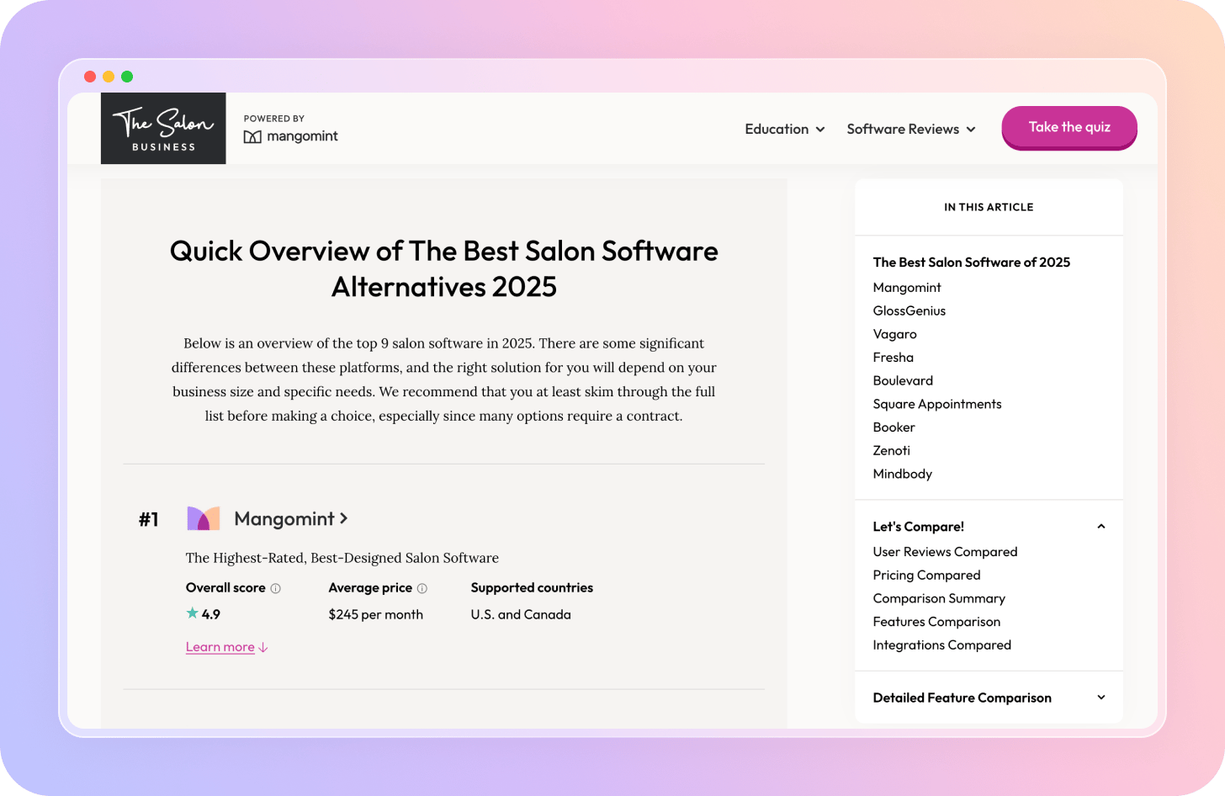Expand the Detailed Feature Comparison section
Screen dimensions: 1225x796
1101,698
